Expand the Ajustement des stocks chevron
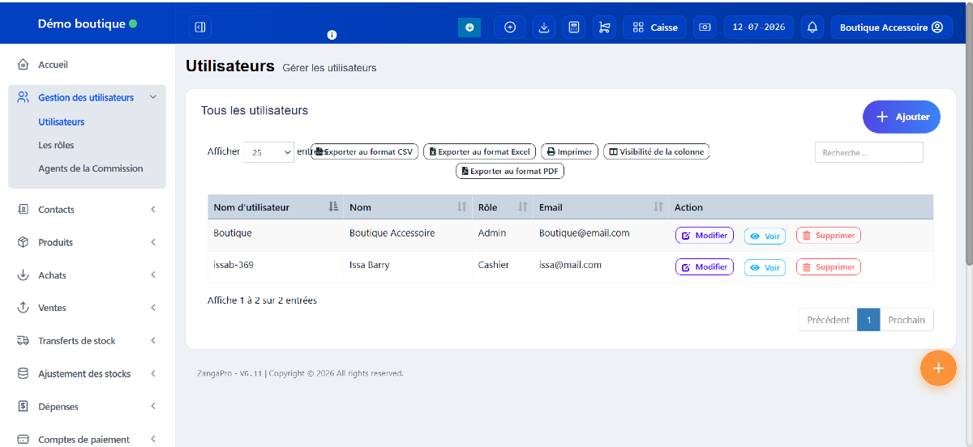 (x=153, y=374)
